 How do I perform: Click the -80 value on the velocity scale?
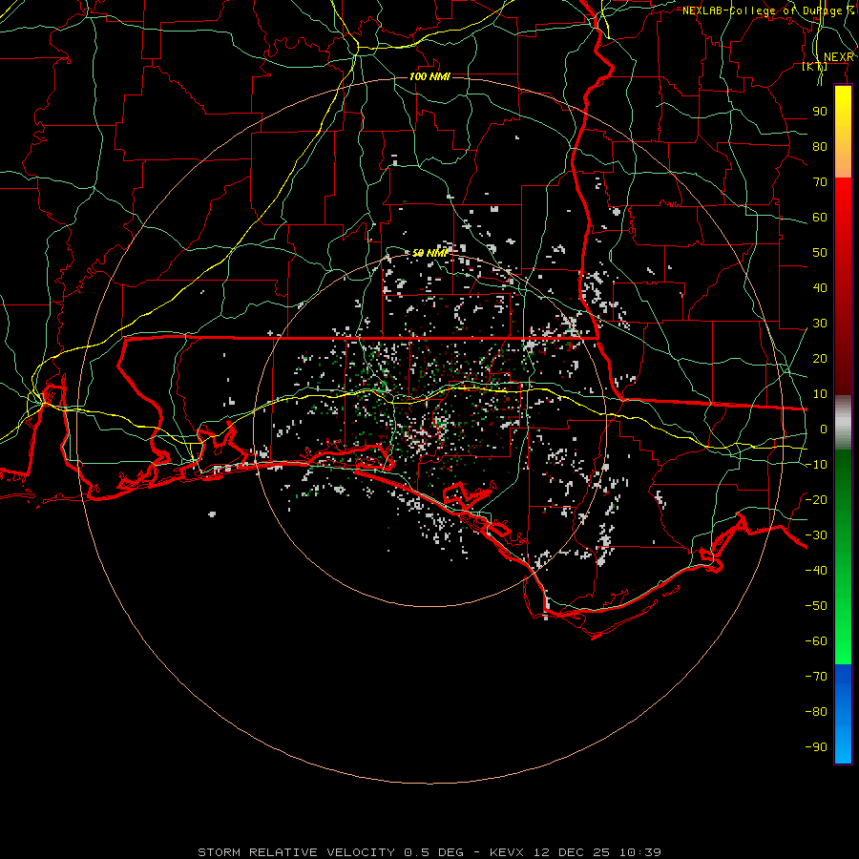tap(816, 712)
